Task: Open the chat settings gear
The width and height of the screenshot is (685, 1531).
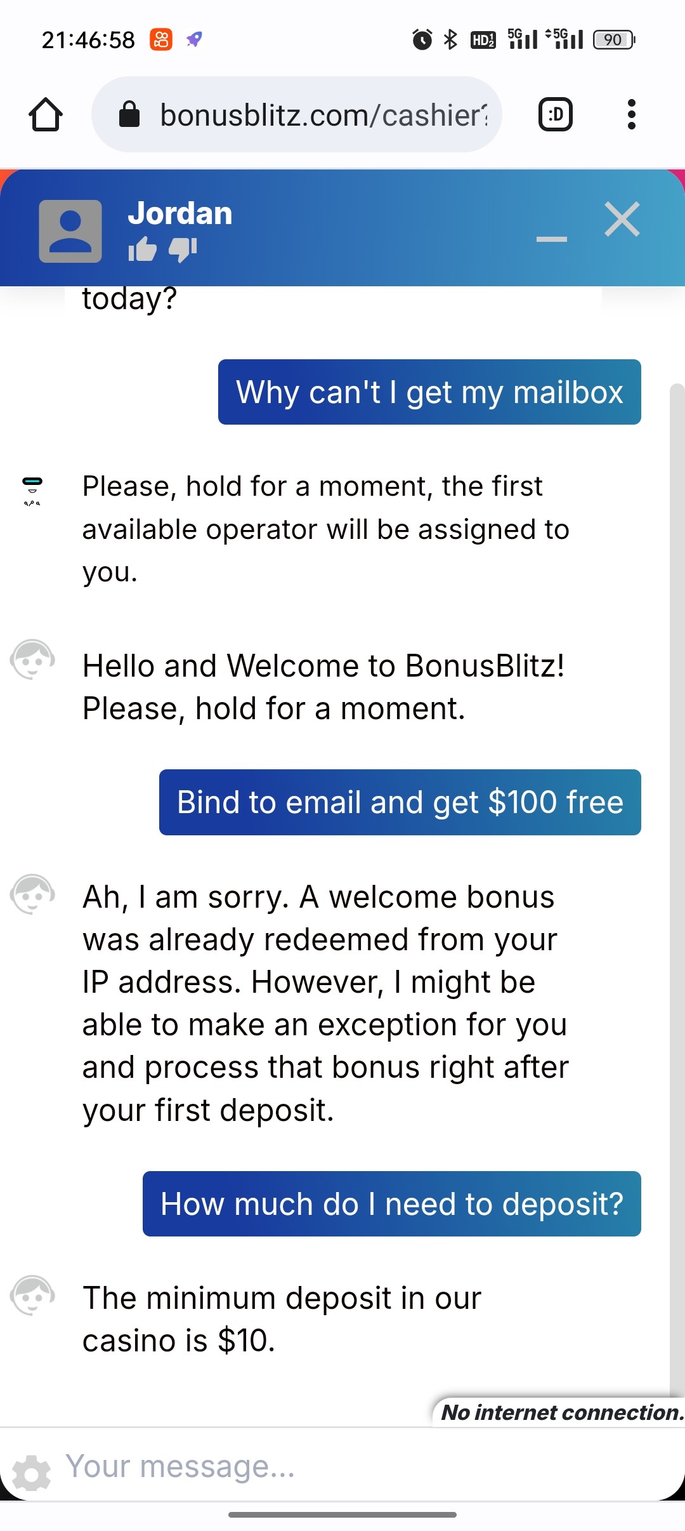Action: click(30, 1473)
